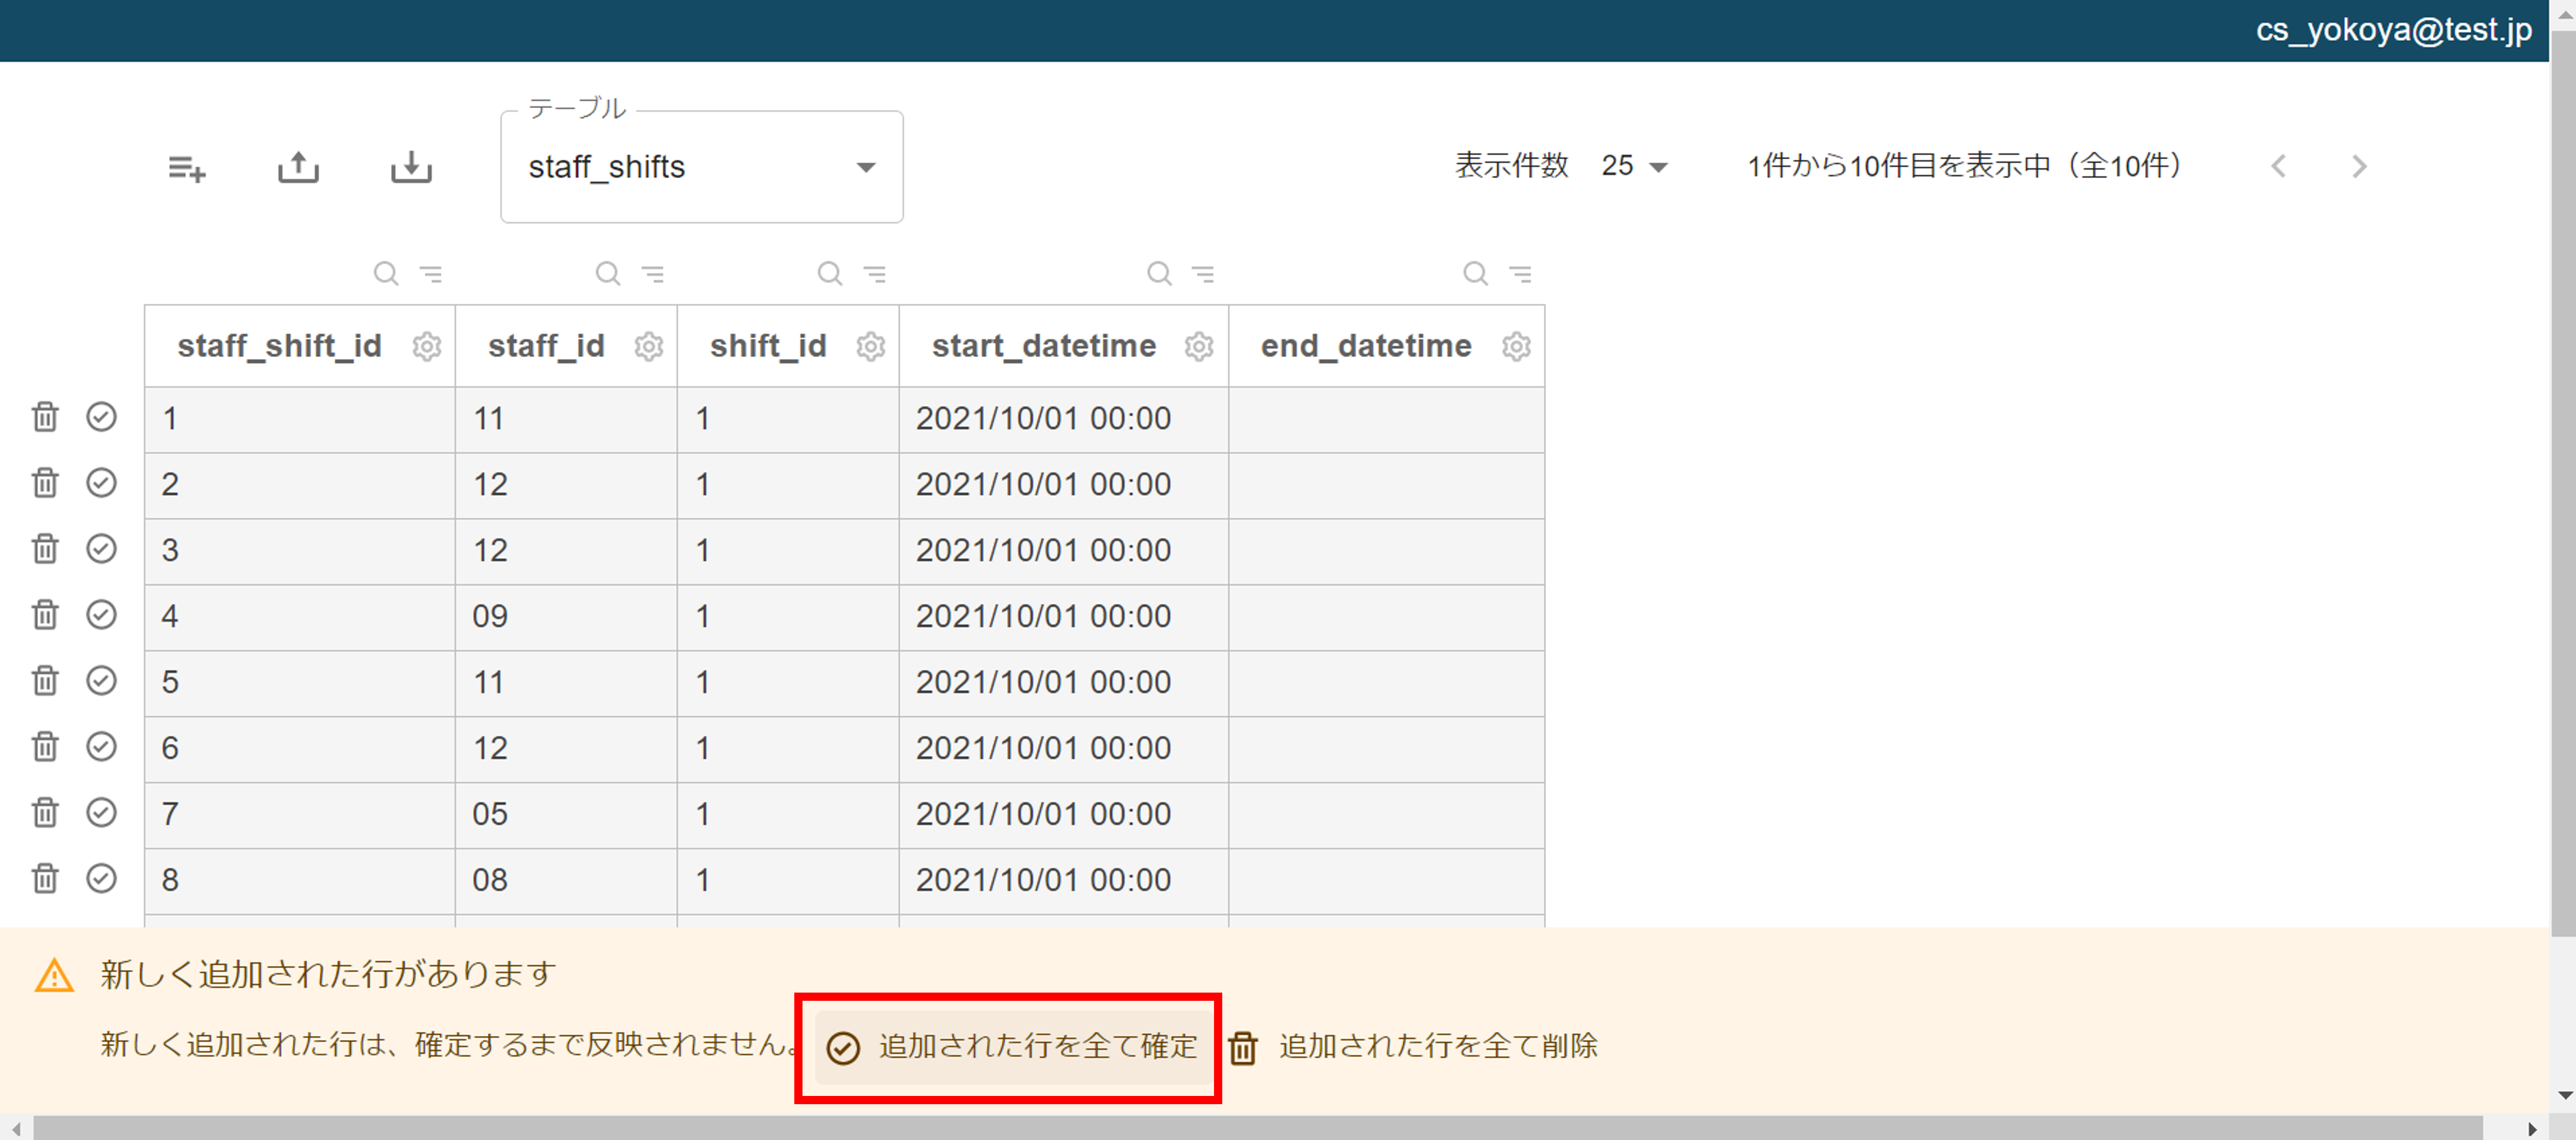The image size is (2576, 1140).
Task: Click empty end_datetime cell in row 3
Action: pyautogui.click(x=1387, y=551)
